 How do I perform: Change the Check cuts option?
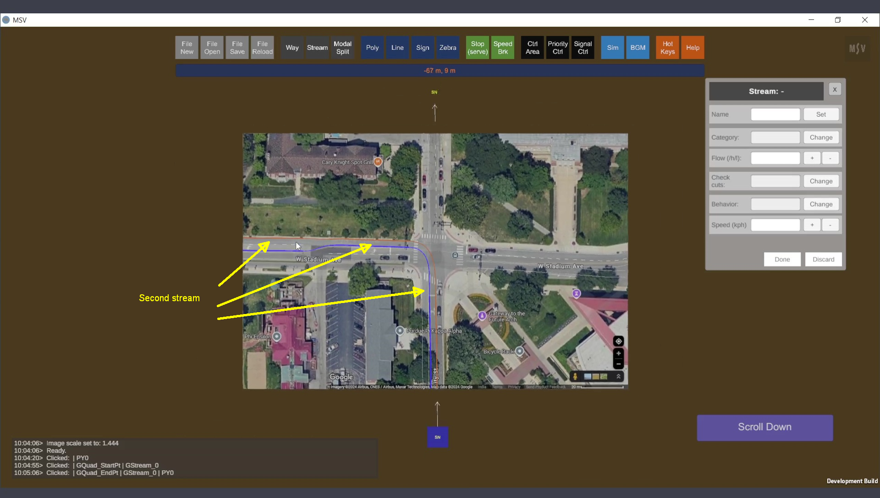[x=821, y=181]
